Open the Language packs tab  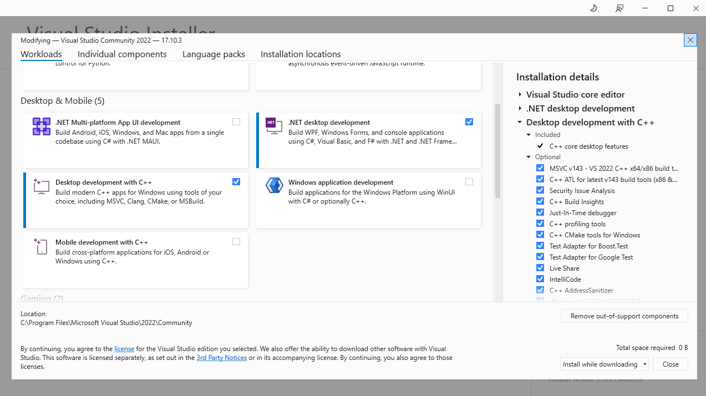click(x=214, y=54)
